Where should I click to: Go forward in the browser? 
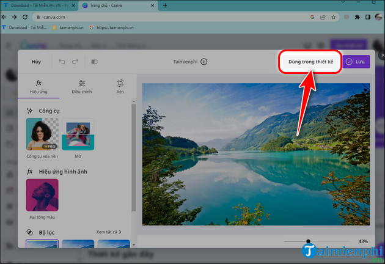tap(15, 17)
